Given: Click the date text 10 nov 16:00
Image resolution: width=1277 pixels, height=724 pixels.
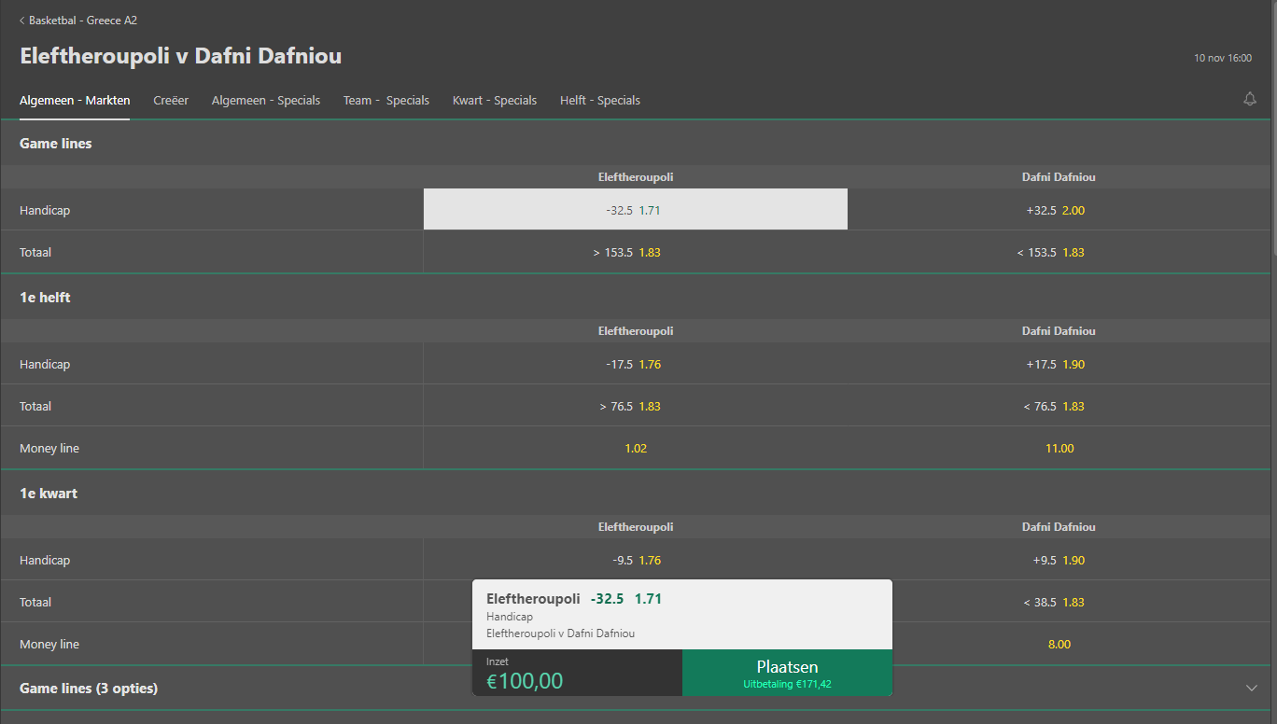Looking at the screenshot, I should pos(1223,58).
